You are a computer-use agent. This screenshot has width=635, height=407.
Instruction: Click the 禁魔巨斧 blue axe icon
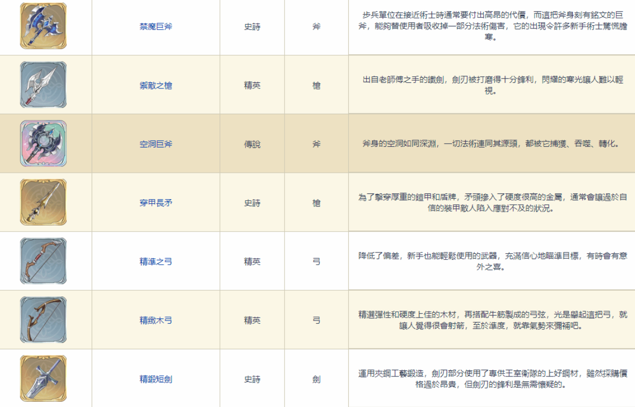click(x=43, y=26)
